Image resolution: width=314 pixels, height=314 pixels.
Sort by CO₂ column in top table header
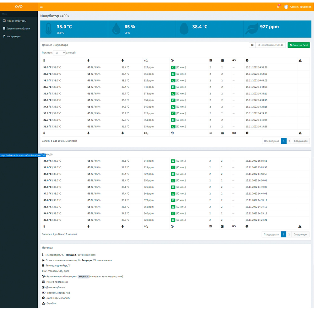tap(146, 60)
